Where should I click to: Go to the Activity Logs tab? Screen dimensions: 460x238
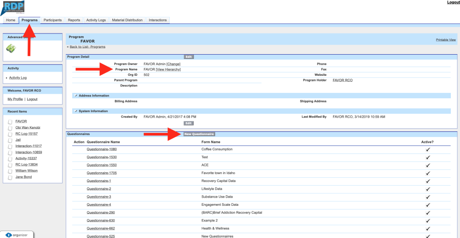[x=96, y=20]
